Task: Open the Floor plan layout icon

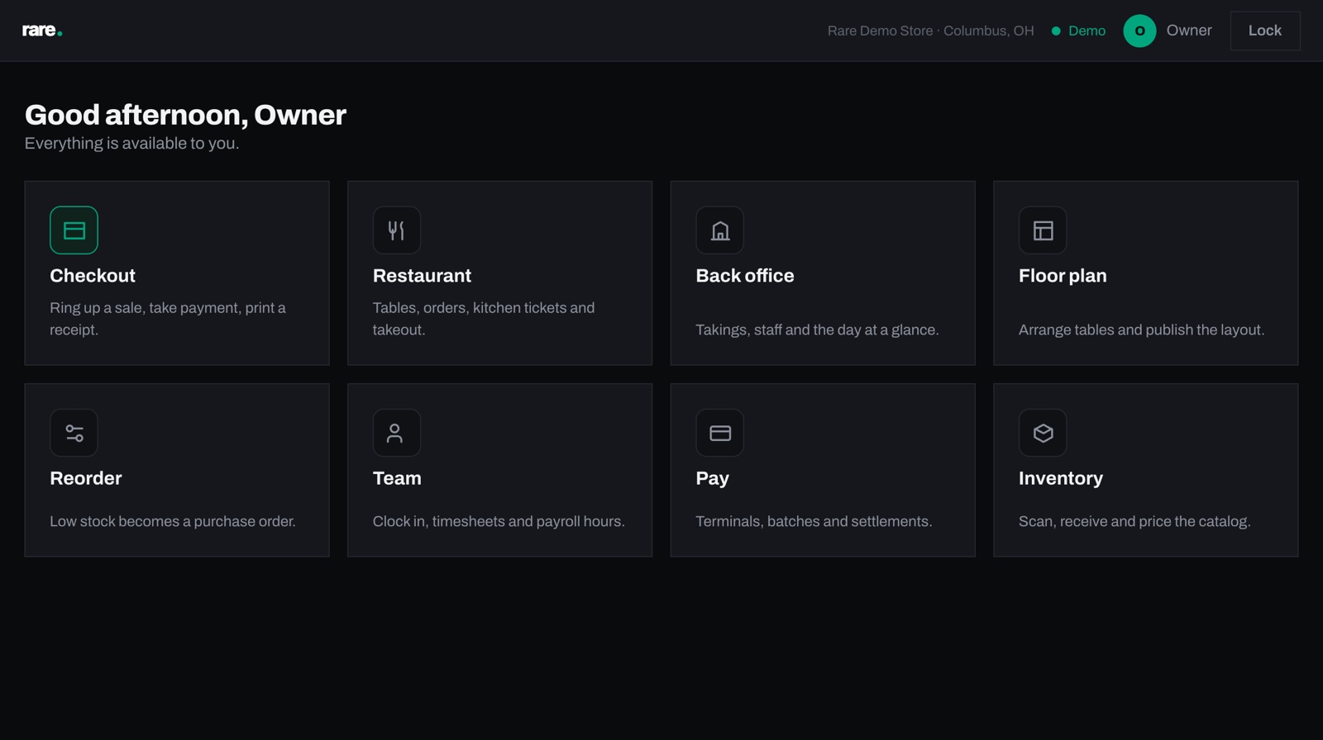Action: [x=1043, y=230]
